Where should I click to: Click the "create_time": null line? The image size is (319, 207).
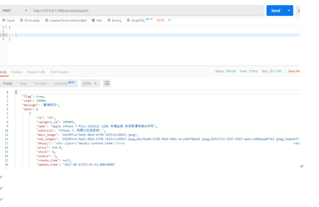[54, 160]
